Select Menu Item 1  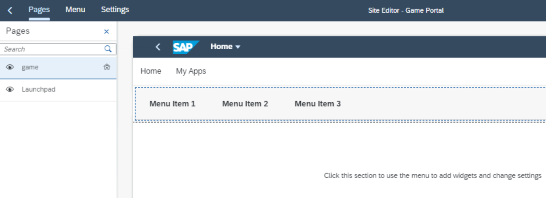tap(172, 104)
